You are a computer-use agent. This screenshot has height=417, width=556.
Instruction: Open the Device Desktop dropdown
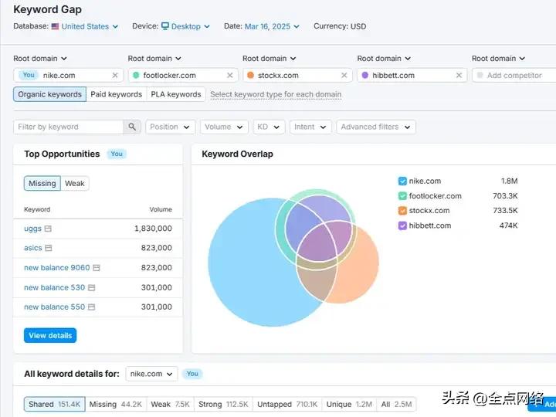[x=185, y=26]
